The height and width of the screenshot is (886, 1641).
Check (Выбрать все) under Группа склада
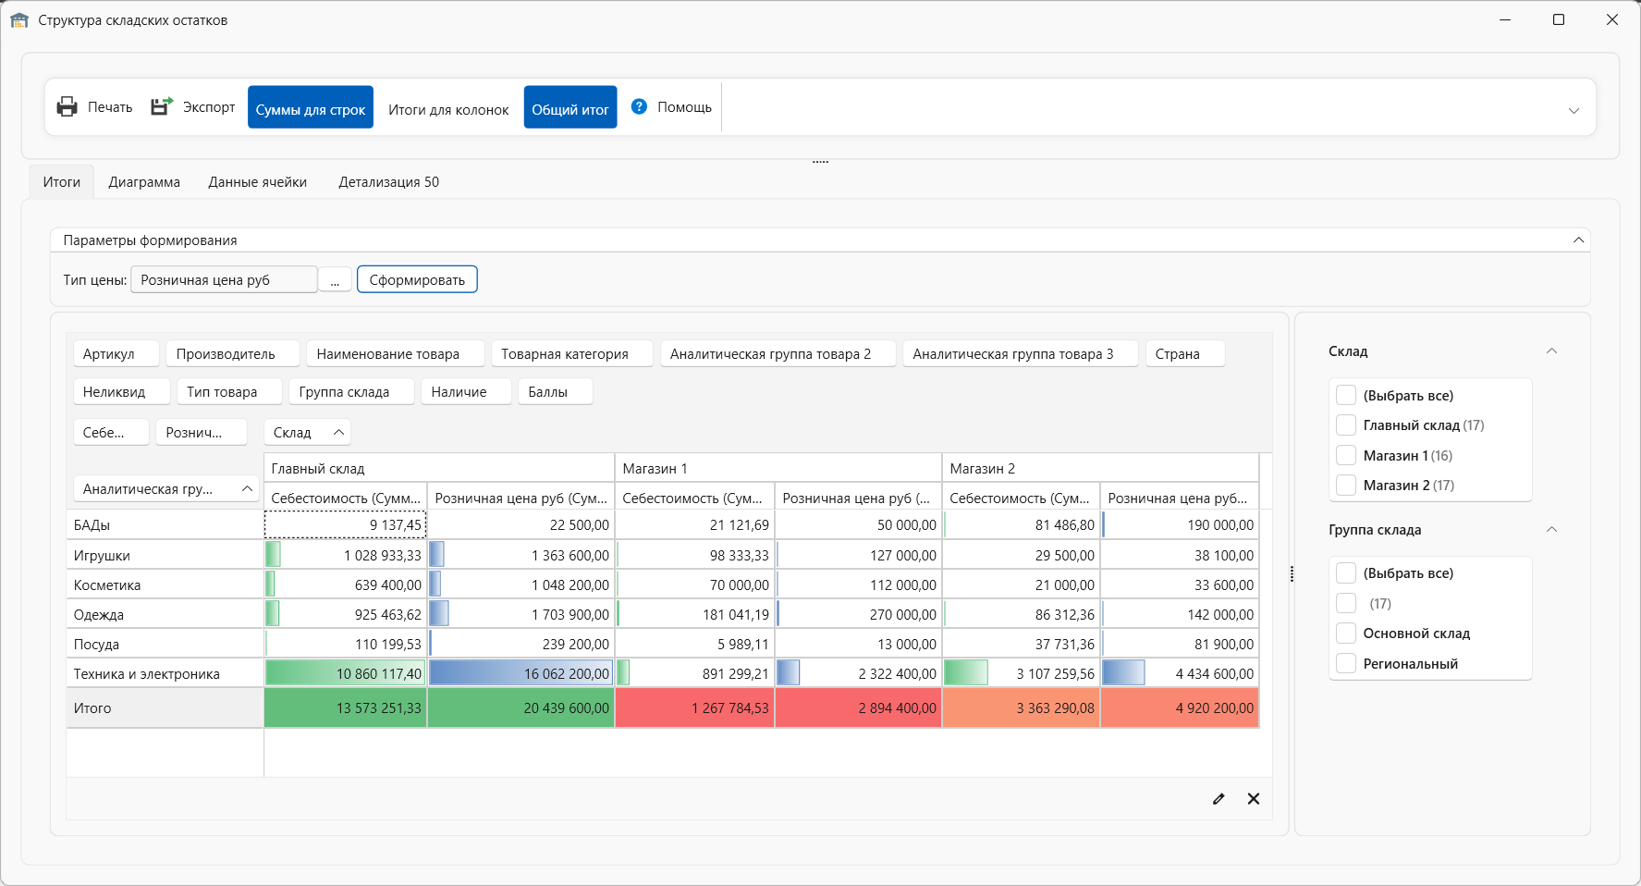click(x=1346, y=572)
